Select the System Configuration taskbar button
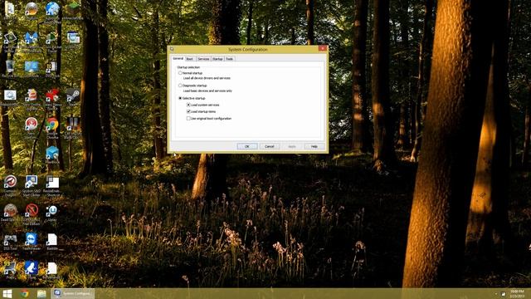This screenshot has width=531, height=299. (x=72, y=293)
